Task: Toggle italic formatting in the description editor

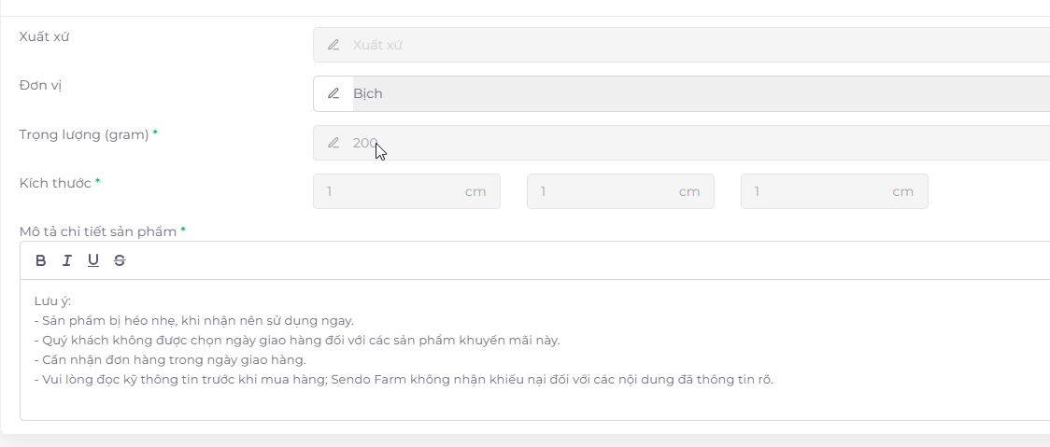Action: click(x=67, y=260)
